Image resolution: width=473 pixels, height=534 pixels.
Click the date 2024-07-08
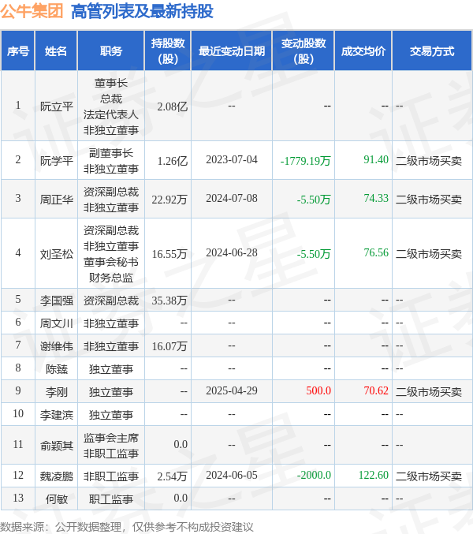pos(232,198)
